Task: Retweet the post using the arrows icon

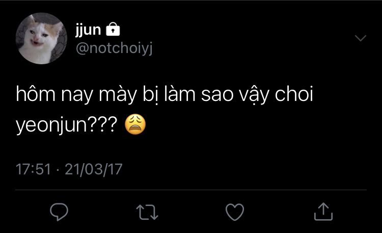Action: 148,211
